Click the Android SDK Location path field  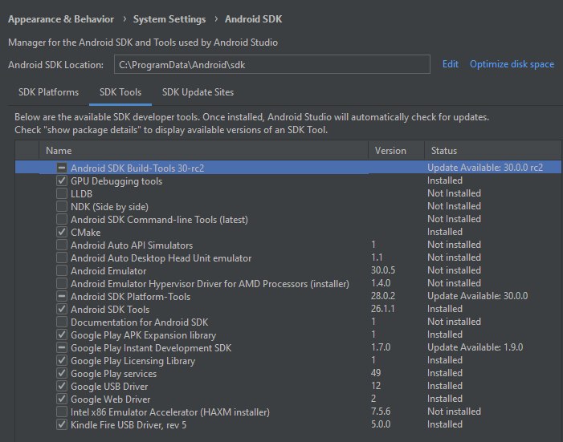[x=272, y=64]
